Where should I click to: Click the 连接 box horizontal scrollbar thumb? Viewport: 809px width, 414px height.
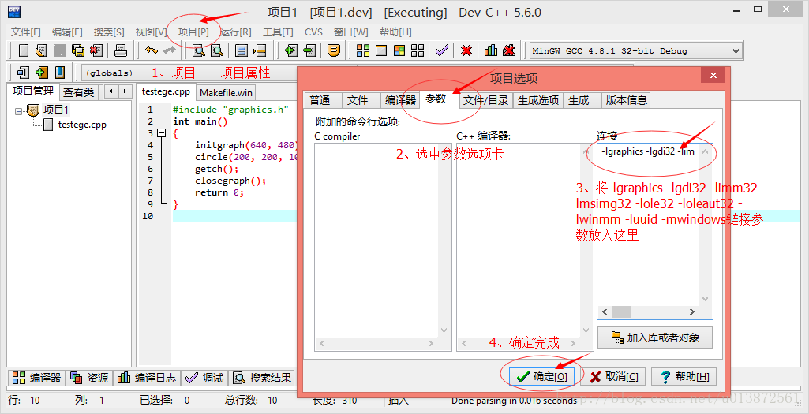[x=621, y=312]
